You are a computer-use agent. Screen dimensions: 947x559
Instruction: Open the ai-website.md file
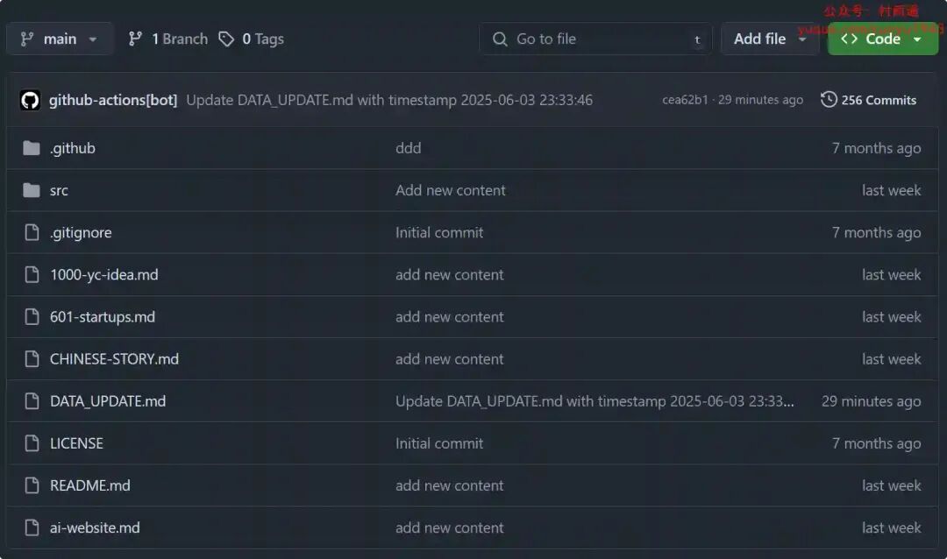(x=95, y=527)
